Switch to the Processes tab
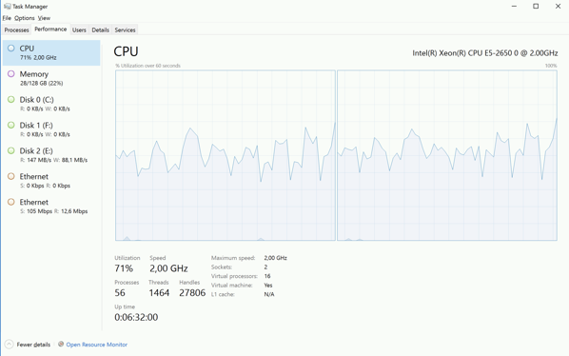This screenshot has width=569, height=356. [x=17, y=30]
